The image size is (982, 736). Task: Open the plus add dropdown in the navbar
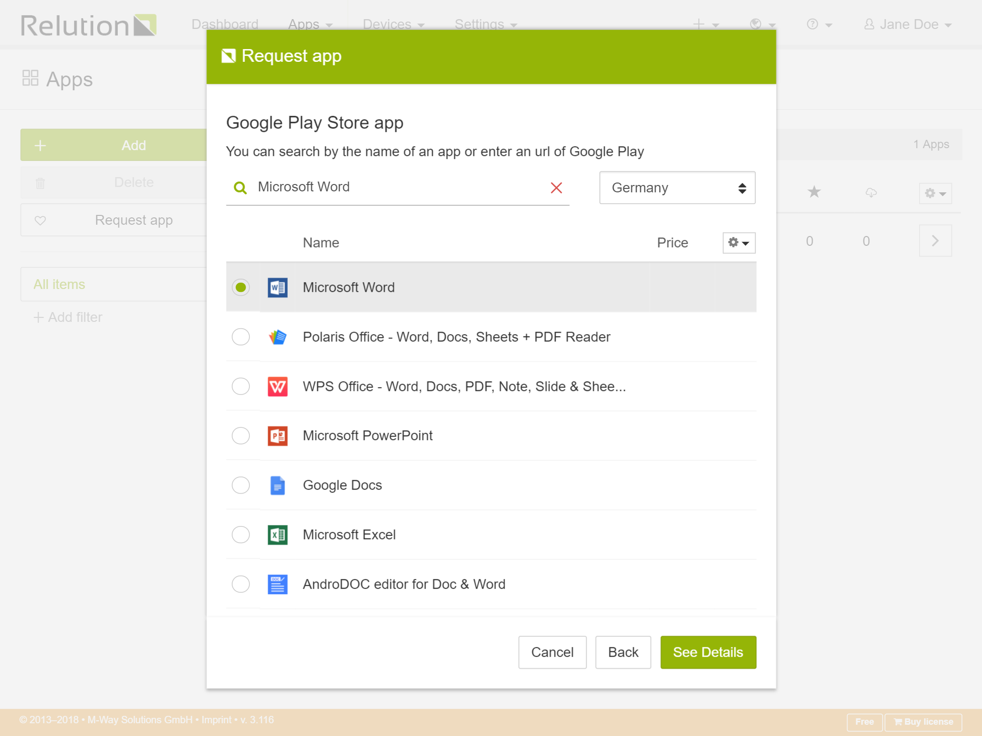(706, 24)
